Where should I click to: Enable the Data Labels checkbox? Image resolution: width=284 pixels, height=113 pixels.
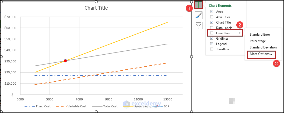tap(212, 28)
